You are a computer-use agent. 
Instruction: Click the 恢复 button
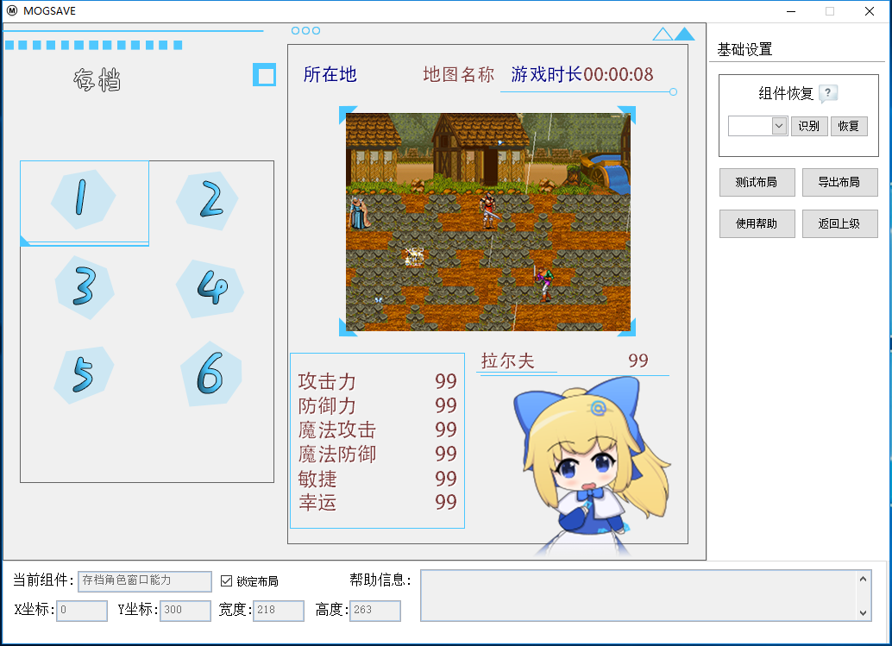click(x=849, y=126)
